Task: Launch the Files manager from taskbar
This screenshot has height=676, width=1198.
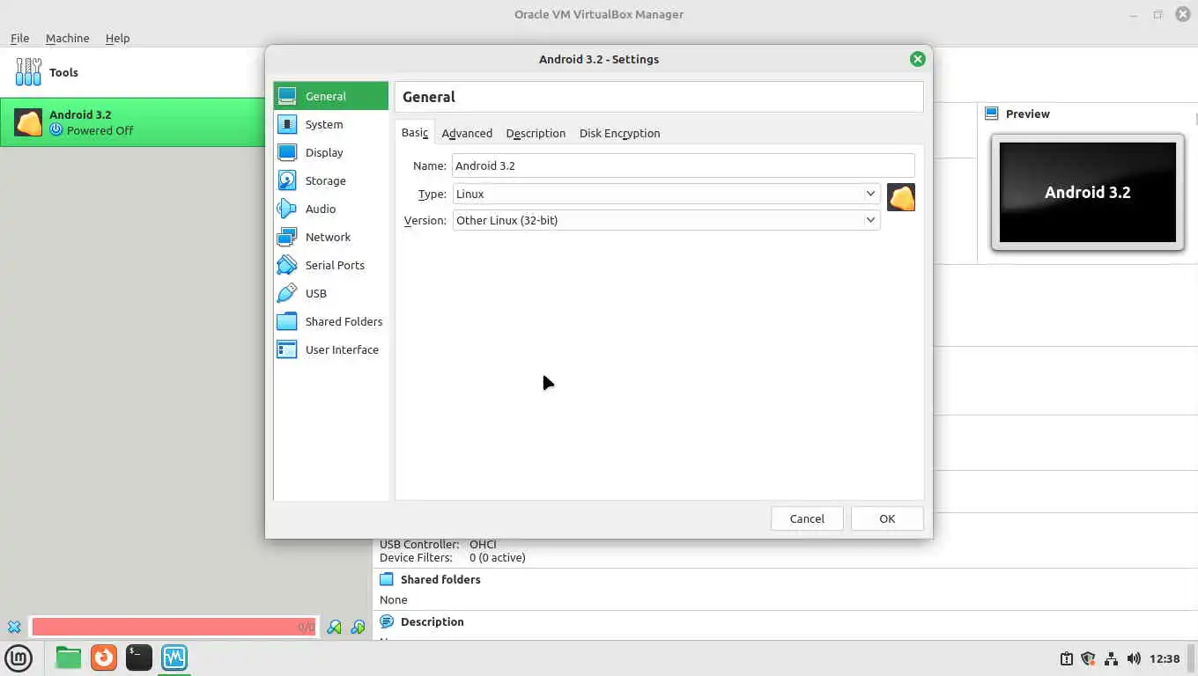Action: [68, 658]
